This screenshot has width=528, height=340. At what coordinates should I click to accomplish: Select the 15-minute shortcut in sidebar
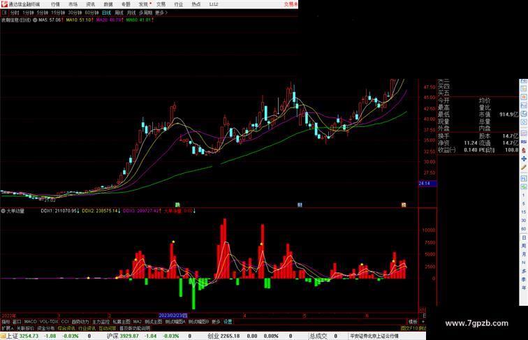pyautogui.click(x=524, y=212)
